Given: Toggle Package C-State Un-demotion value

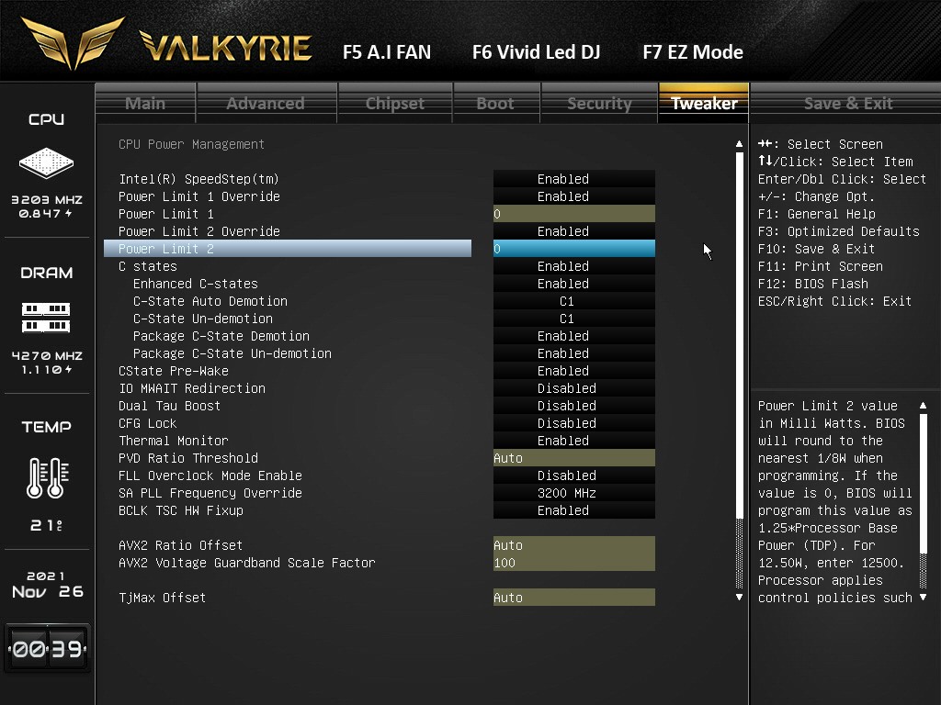Looking at the screenshot, I should point(573,353).
